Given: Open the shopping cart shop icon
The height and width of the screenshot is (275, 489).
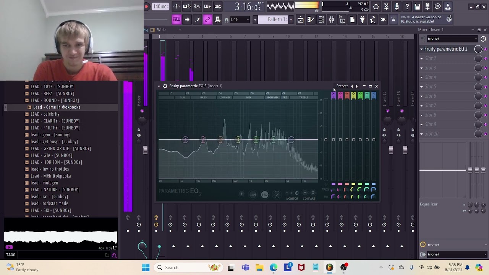Looking at the screenshot, I should [393, 19].
